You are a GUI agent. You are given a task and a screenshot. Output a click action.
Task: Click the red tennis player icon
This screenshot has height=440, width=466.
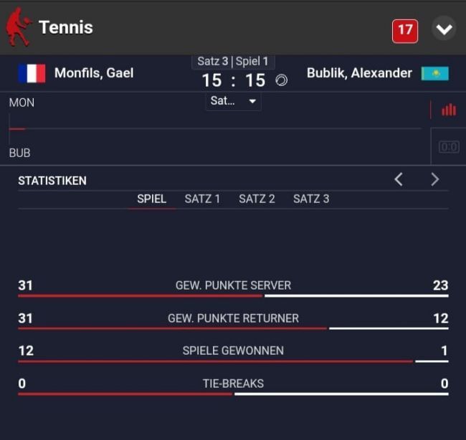(x=19, y=27)
